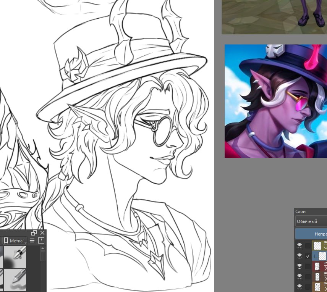327x292 pixels.
Task: Float the brush presets docker
Action: point(34,233)
